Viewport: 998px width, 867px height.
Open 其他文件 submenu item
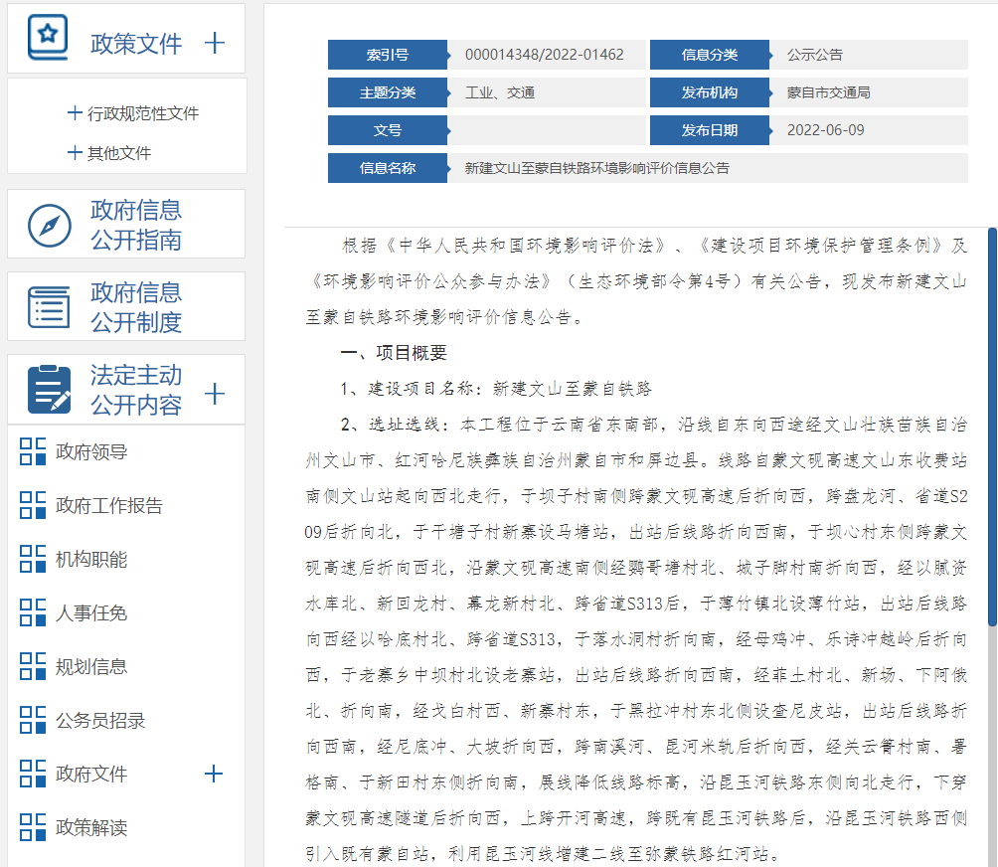click(x=109, y=153)
